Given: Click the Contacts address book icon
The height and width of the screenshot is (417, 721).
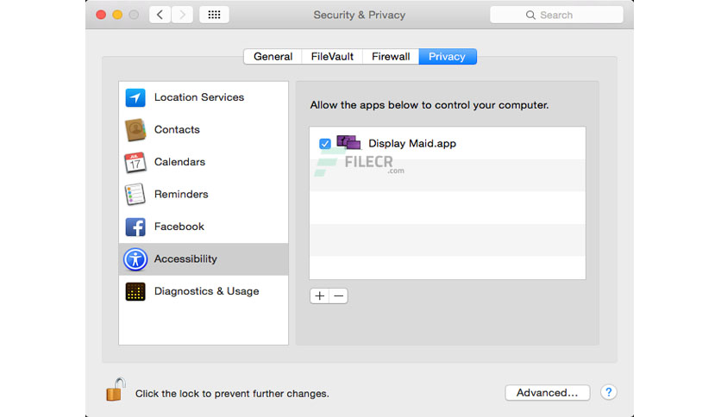Looking at the screenshot, I should pos(135,130).
